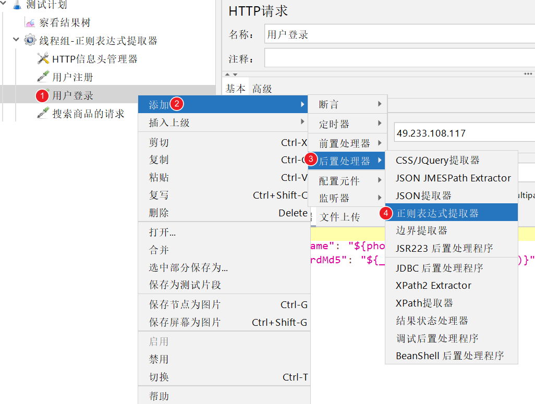Click the gear icon of 线程组-正则表达式提取器

[30, 40]
